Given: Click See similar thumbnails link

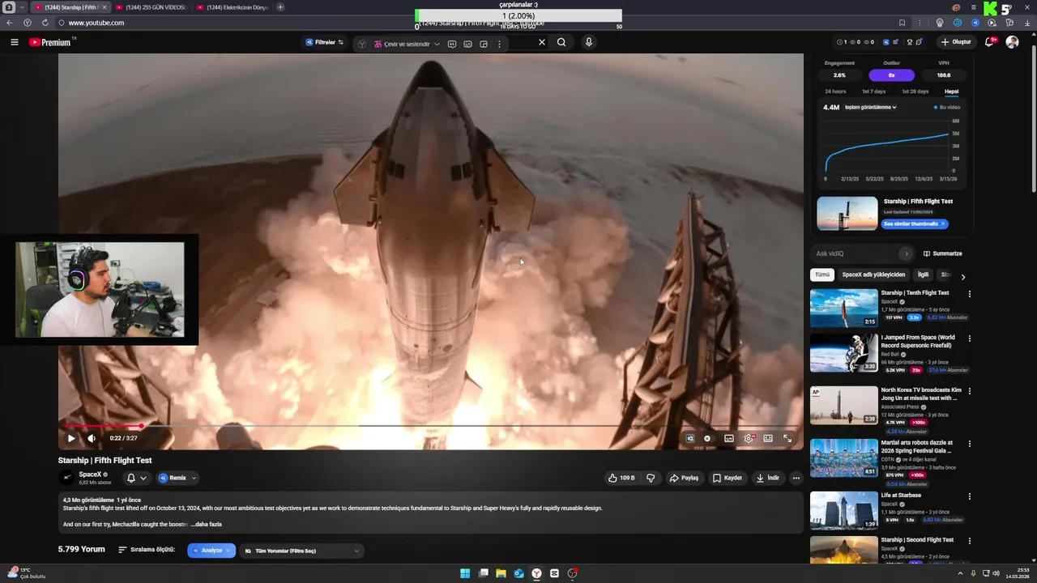Looking at the screenshot, I should coord(915,223).
